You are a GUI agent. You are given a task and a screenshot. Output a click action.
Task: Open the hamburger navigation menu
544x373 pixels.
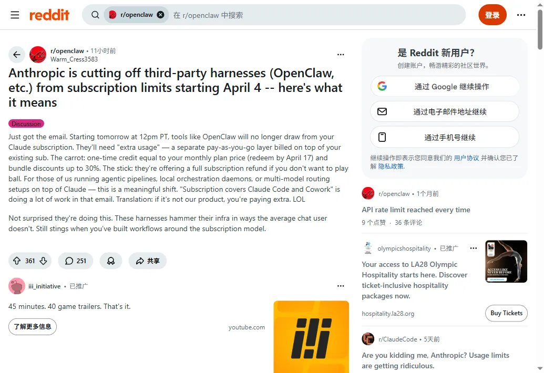15,15
